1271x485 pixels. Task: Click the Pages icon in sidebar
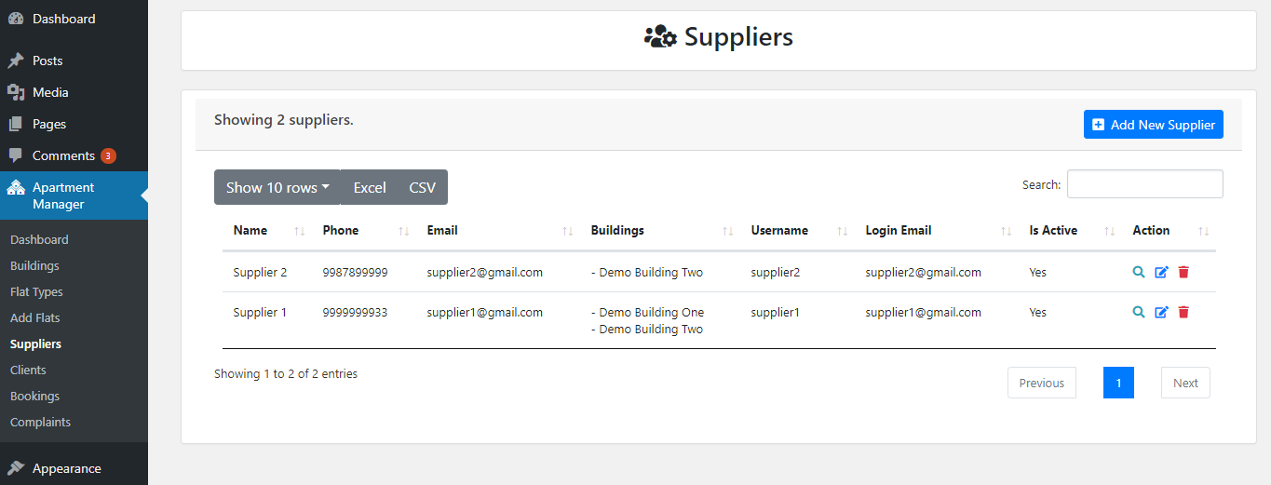[x=16, y=124]
